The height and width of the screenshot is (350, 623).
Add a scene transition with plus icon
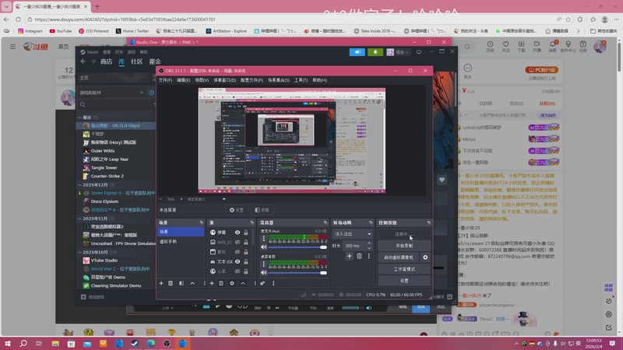point(349,257)
